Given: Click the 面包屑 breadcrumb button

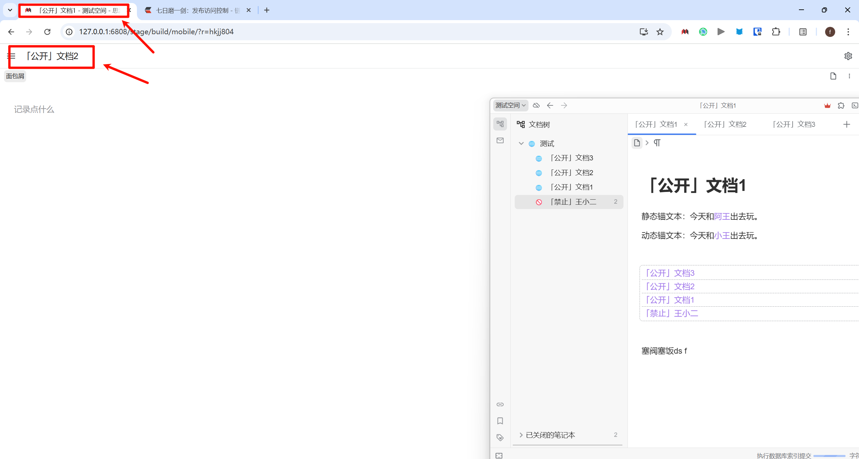Looking at the screenshot, I should coord(15,76).
